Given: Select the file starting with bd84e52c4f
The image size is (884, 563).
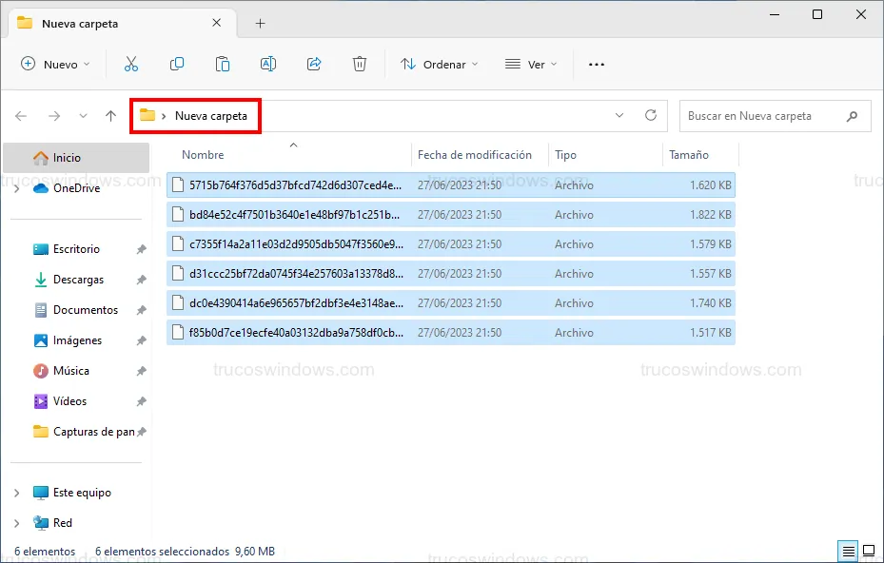Looking at the screenshot, I should [x=295, y=215].
